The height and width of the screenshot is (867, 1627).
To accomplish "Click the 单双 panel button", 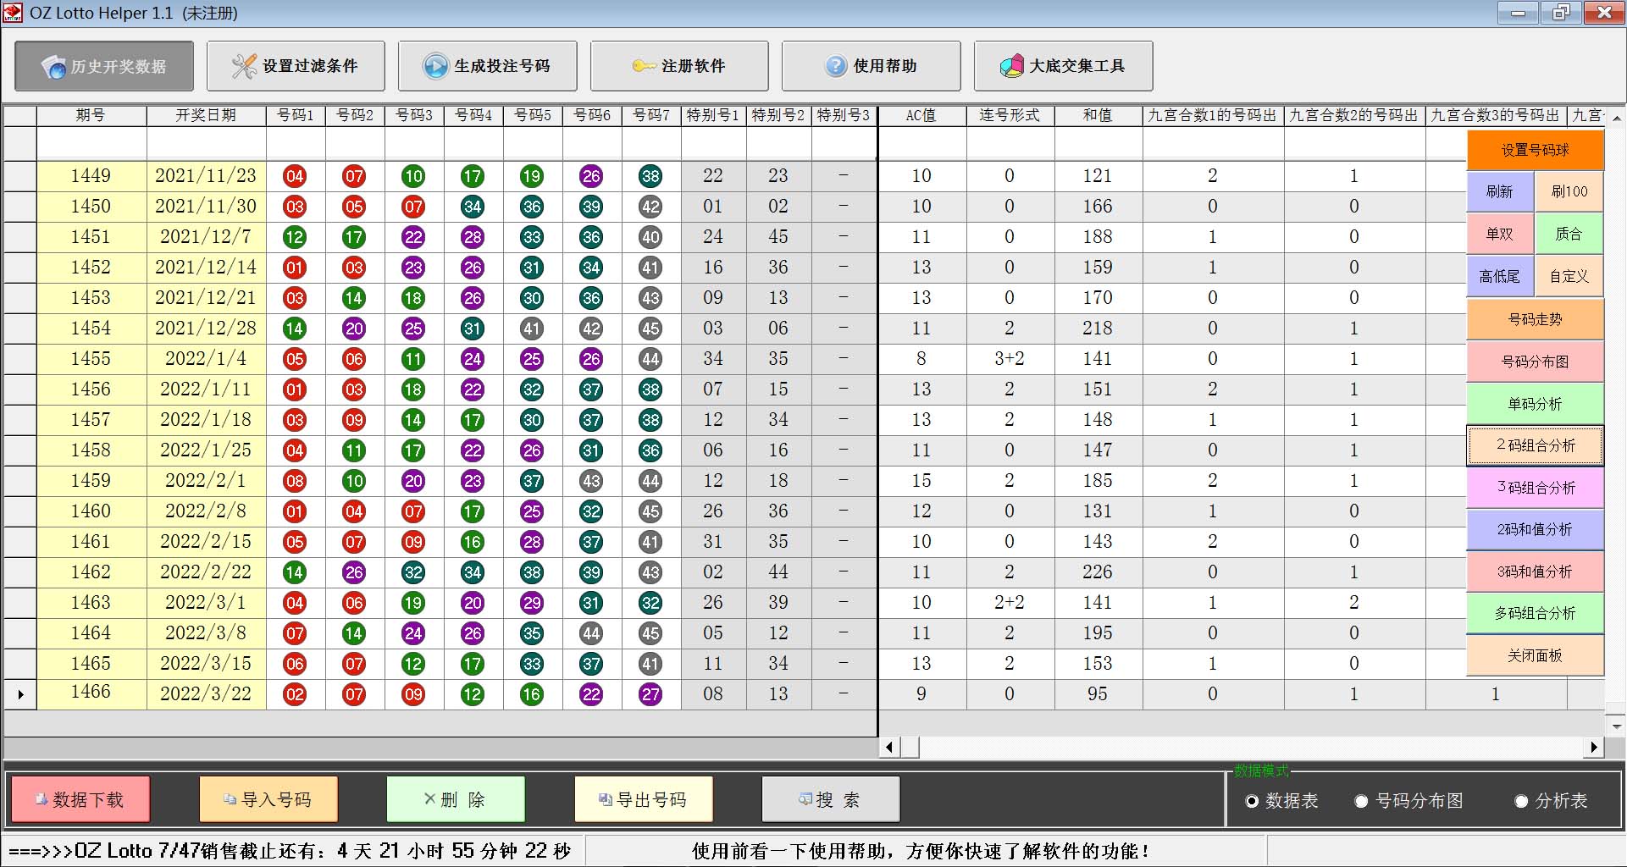I will pyautogui.click(x=1500, y=234).
